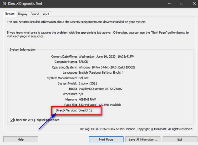The height and width of the screenshot is (145, 198).
Task: Close the DirectX Diagnostic Tool window
Action: pos(193,4)
